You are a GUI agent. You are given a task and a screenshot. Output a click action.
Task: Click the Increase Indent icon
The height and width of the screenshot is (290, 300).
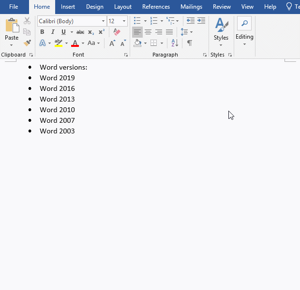(x=201, y=21)
